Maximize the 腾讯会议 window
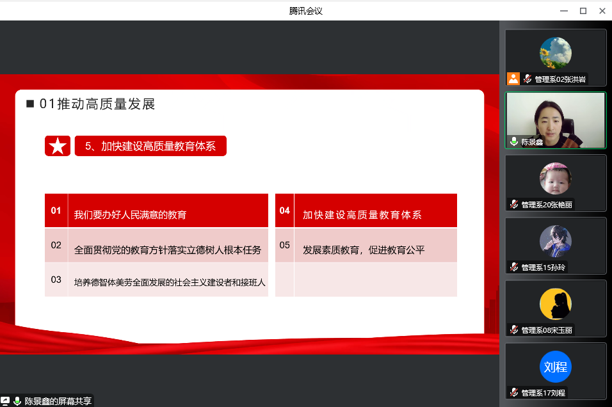Image resolution: width=612 pixels, height=407 pixels. click(x=583, y=10)
